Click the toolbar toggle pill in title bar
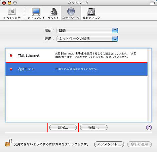 pos(152,3)
